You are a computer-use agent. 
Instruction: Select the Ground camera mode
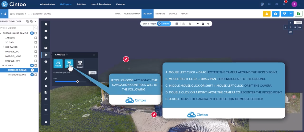58,64
